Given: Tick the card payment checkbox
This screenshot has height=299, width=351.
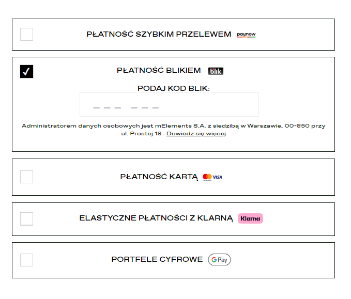Looking at the screenshot, I should (26, 177).
